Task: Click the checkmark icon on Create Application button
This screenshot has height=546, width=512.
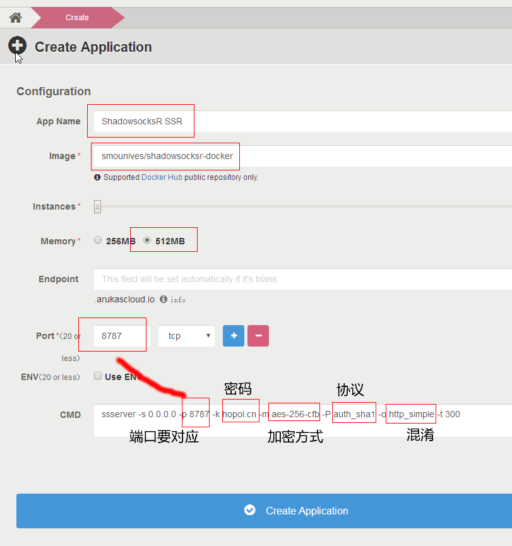Action: 250,510
